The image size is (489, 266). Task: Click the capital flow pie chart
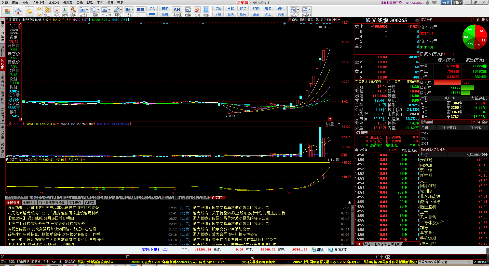tap(474, 37)
